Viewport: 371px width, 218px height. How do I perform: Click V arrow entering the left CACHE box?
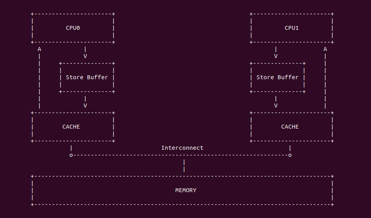tap(85, 105)
